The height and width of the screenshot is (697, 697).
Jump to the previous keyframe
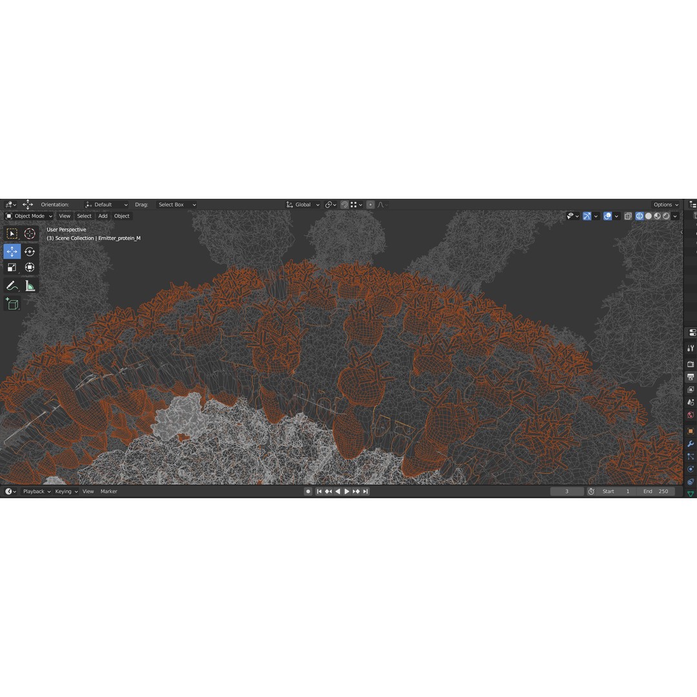click(x=328, y=491)
